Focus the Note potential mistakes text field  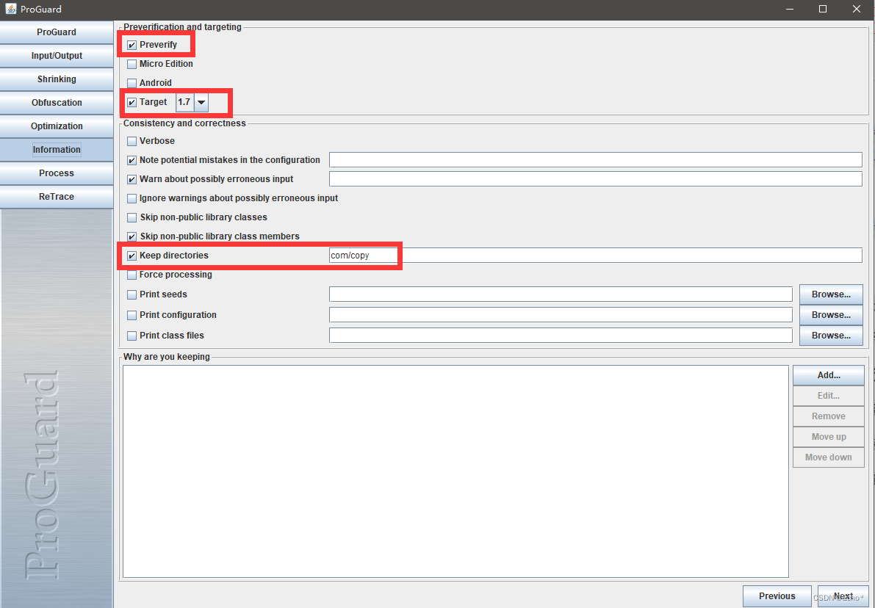pyautogui.click(x=595, y=160)
